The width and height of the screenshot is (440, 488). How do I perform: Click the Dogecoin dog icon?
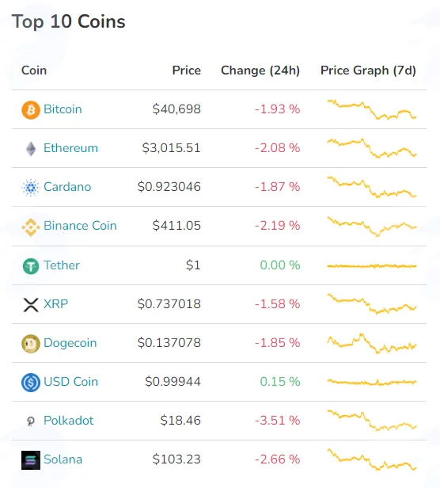[x=31, y=344]
